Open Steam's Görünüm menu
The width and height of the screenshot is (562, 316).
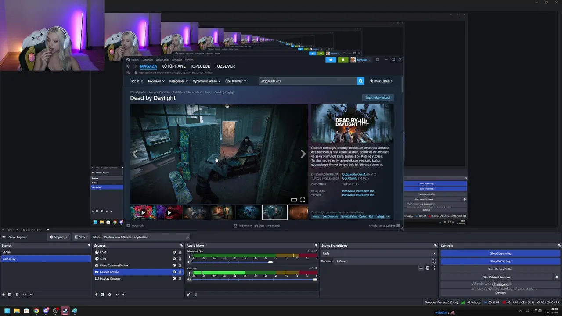tap(147, 60)
